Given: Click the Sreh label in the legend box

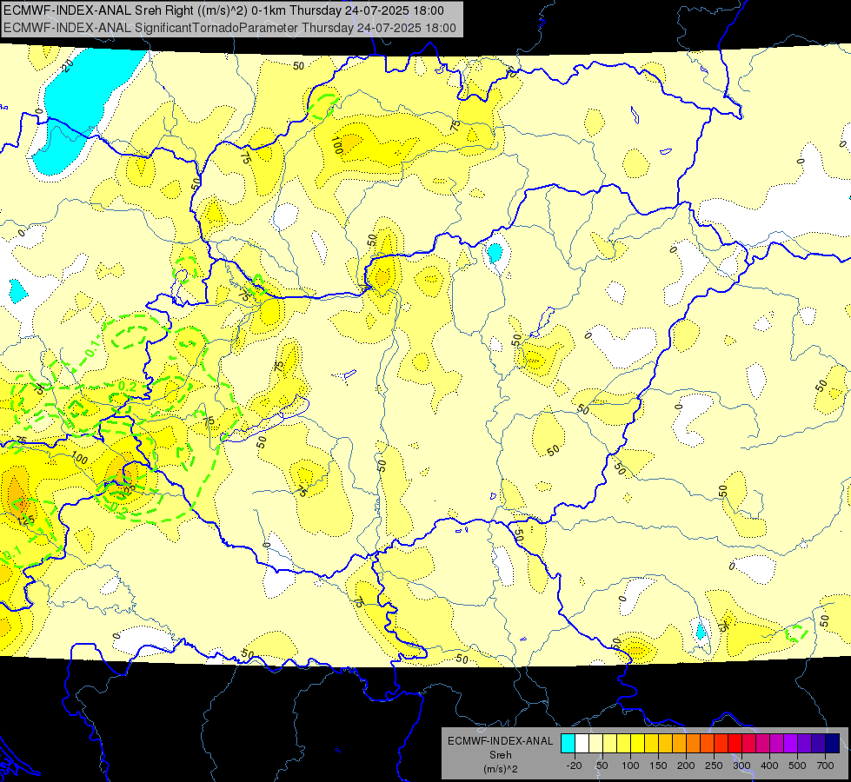Looking at the screenshot, I should click(x=501, y=755).
